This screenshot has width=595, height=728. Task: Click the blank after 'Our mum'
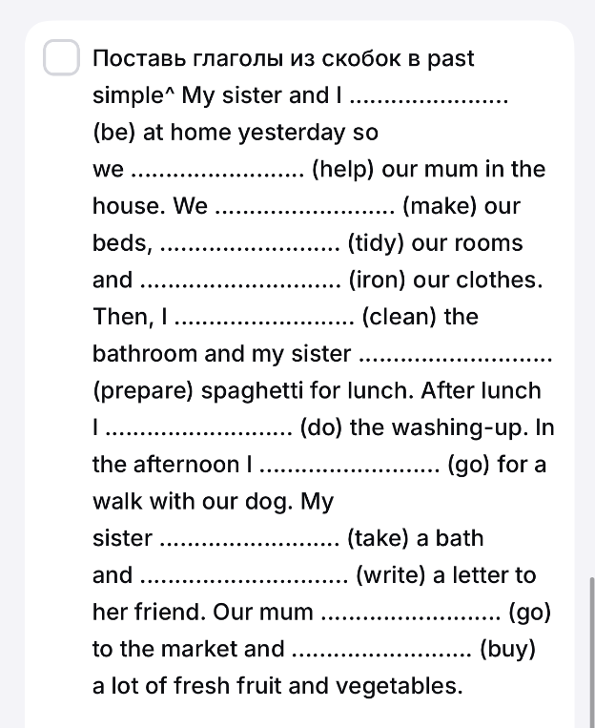pyautogui.click(x=411, y=613)
